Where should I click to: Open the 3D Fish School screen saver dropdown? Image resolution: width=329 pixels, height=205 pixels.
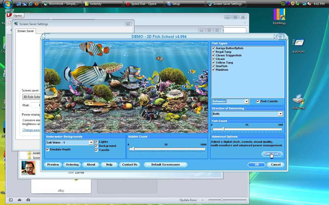click(x=32, y=97)
